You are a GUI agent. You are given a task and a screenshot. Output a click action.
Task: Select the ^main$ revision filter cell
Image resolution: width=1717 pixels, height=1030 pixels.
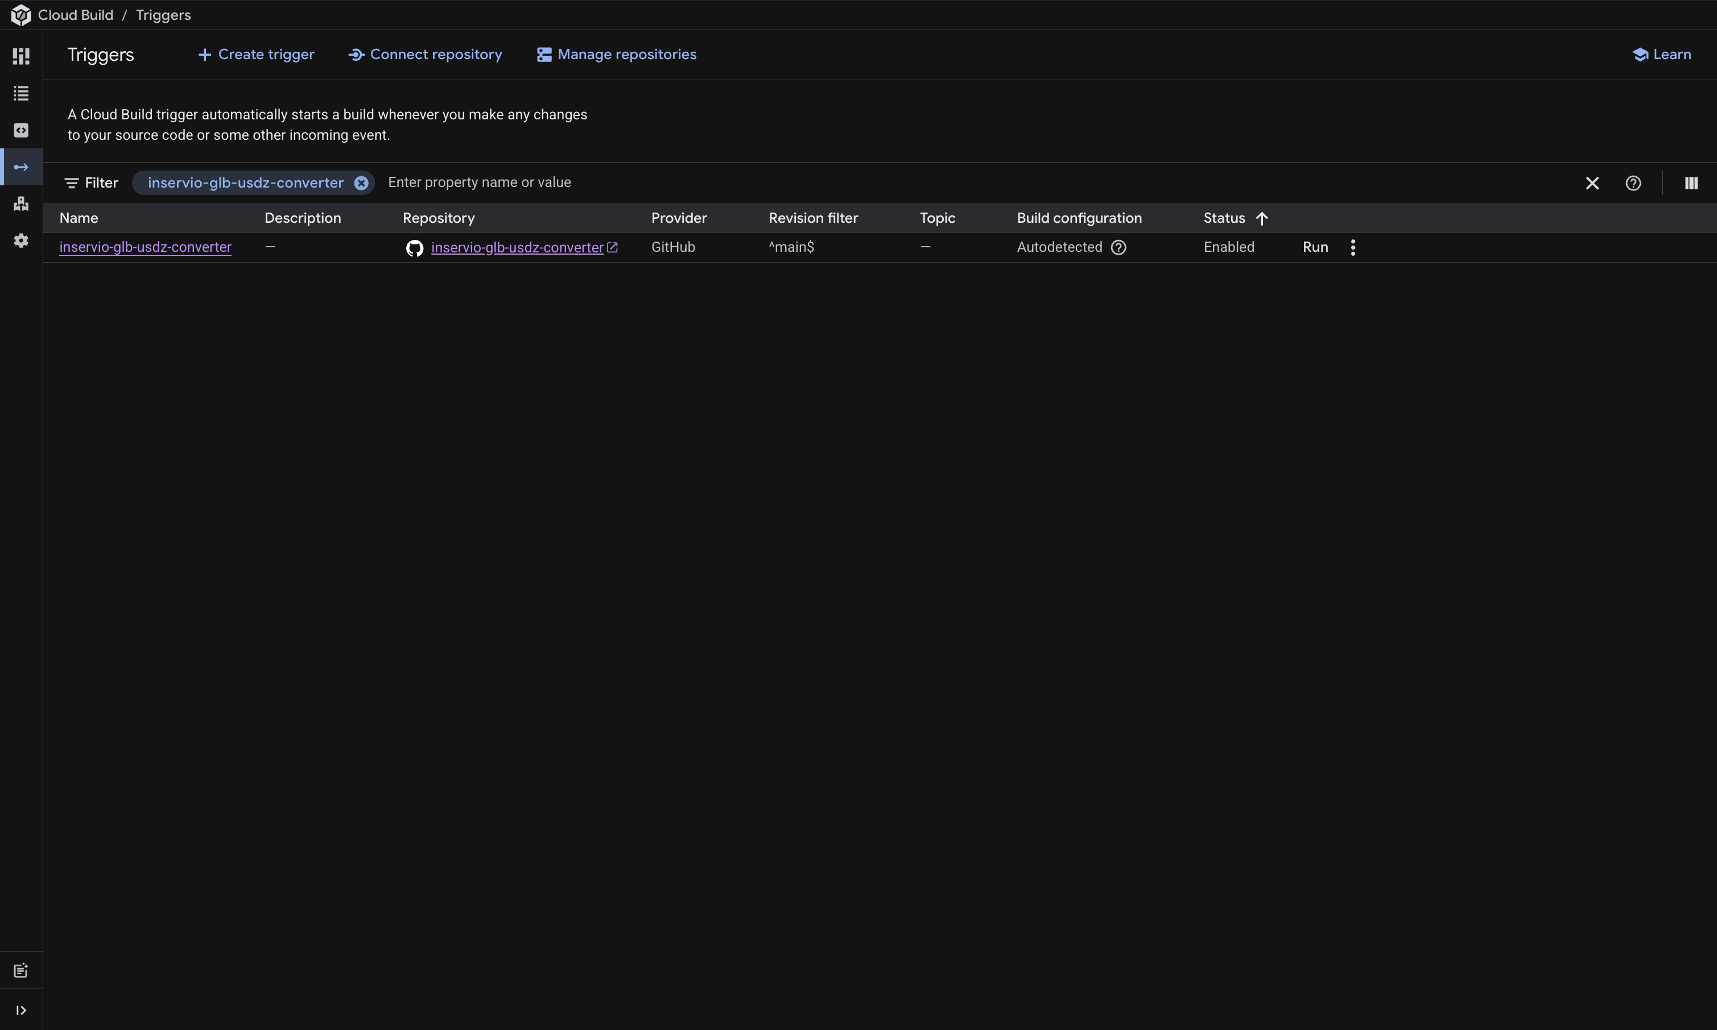point(791,247)
